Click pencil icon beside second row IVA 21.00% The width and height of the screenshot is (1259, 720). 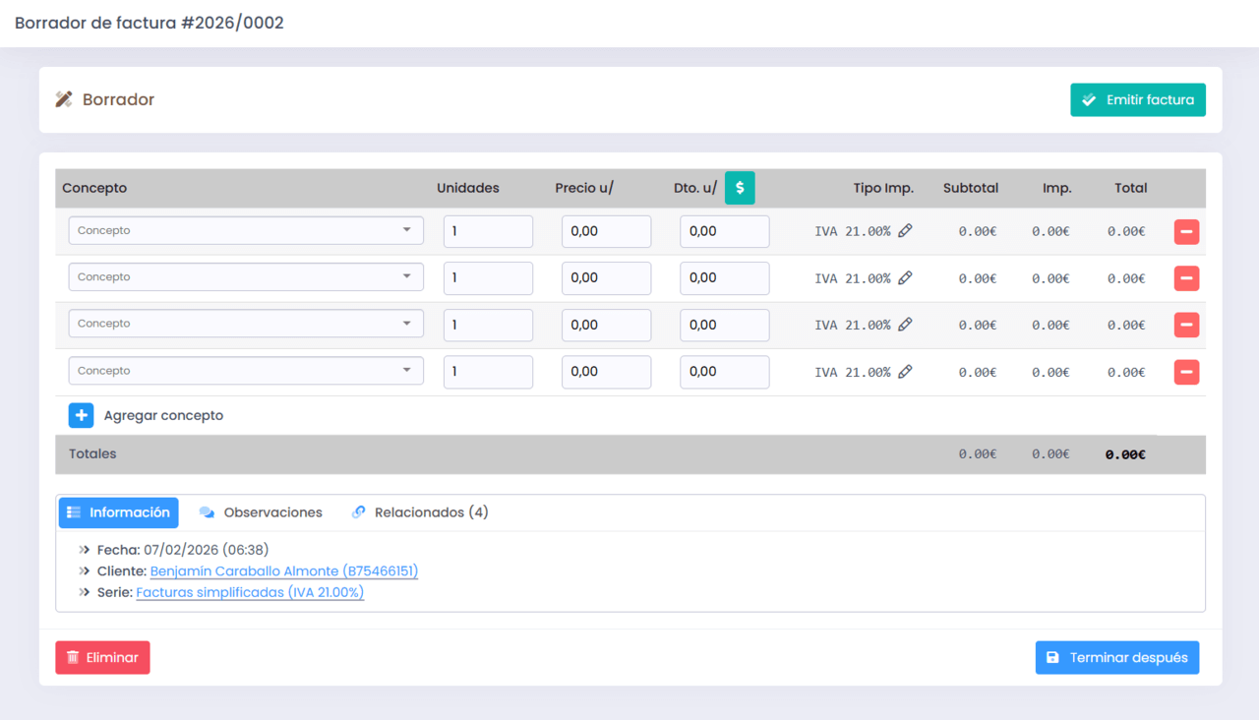(905, 278)
